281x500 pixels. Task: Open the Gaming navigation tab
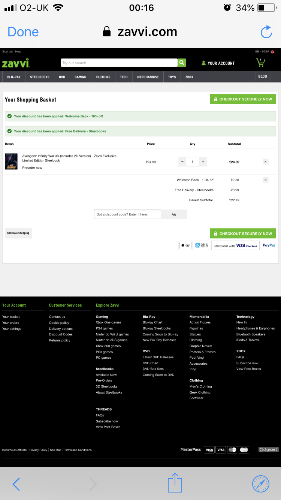[80, 77]
